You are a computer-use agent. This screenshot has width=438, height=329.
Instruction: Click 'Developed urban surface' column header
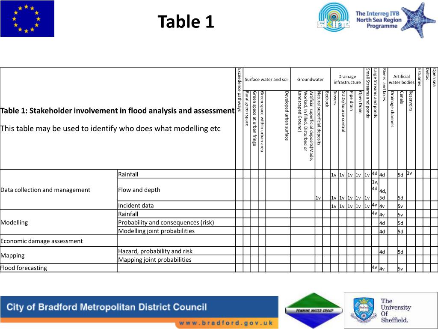coord(286,116)
